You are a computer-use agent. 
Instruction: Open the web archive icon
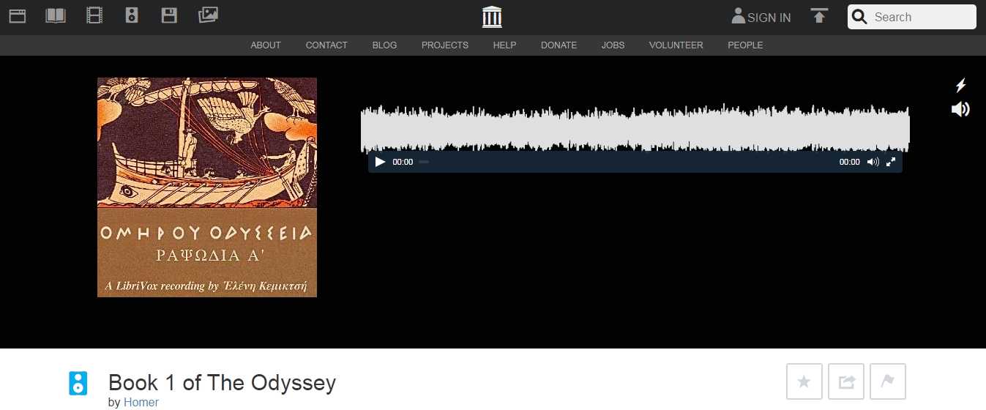pos(17,15)
